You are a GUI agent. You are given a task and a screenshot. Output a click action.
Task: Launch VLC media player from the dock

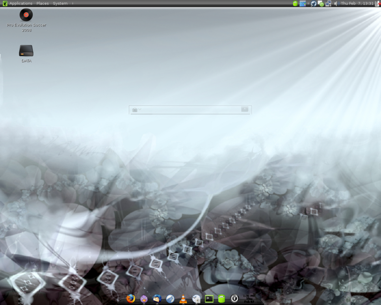(x=182, y=299)
